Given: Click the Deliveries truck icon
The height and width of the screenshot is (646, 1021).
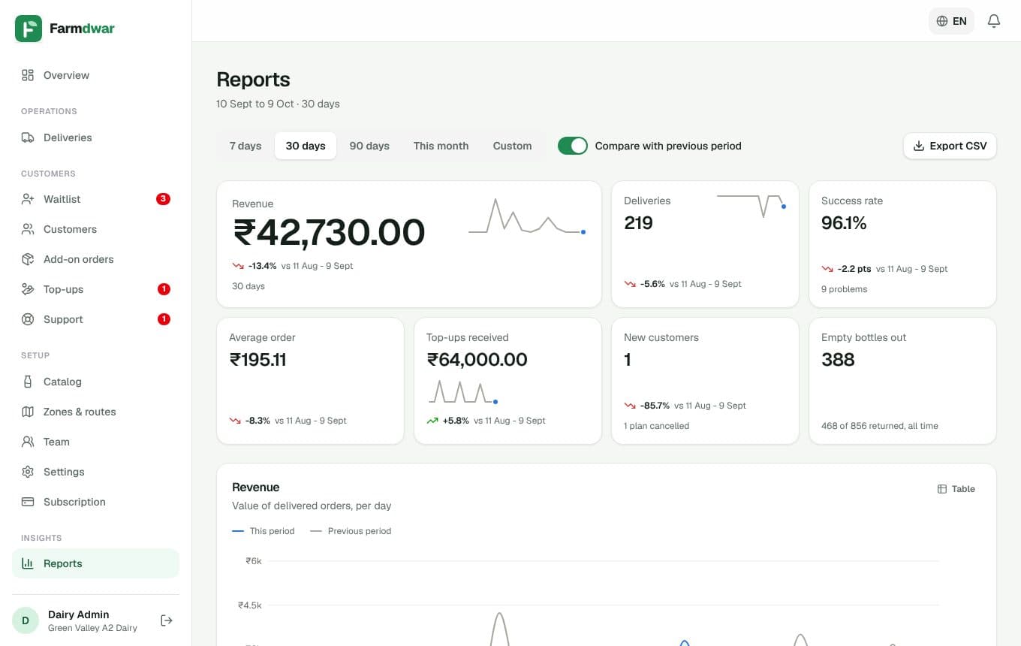Looking at the screenshot, I should [x=28, y=137].
